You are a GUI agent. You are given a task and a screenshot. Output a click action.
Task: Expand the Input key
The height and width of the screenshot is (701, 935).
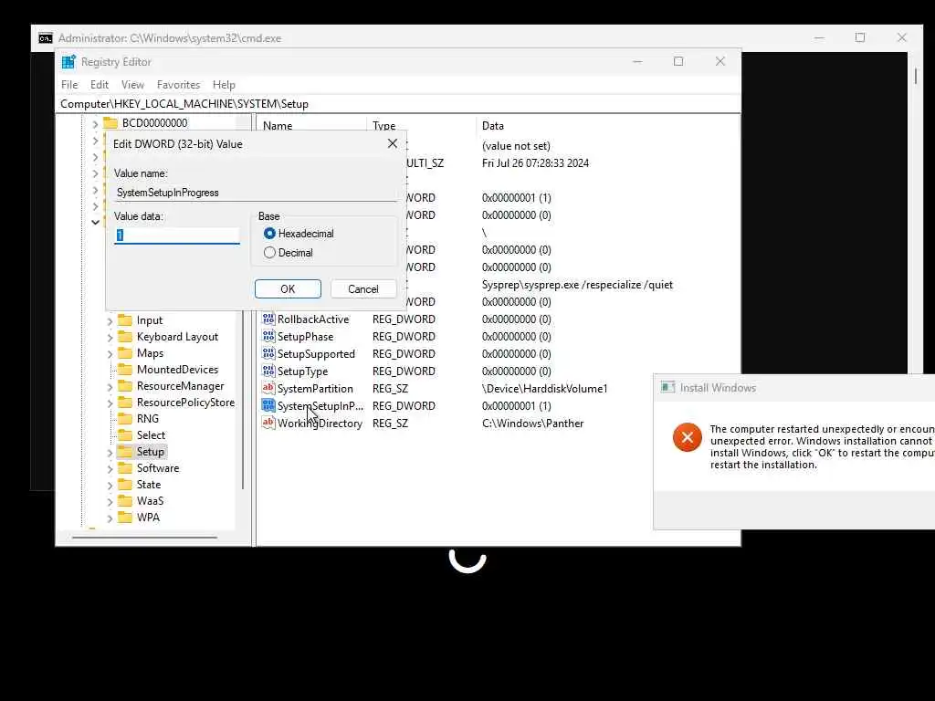(110, 320)
